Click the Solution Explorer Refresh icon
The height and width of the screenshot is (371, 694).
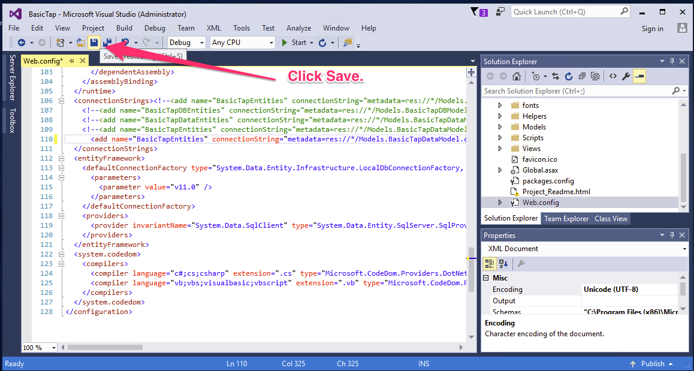coord(569,76)
